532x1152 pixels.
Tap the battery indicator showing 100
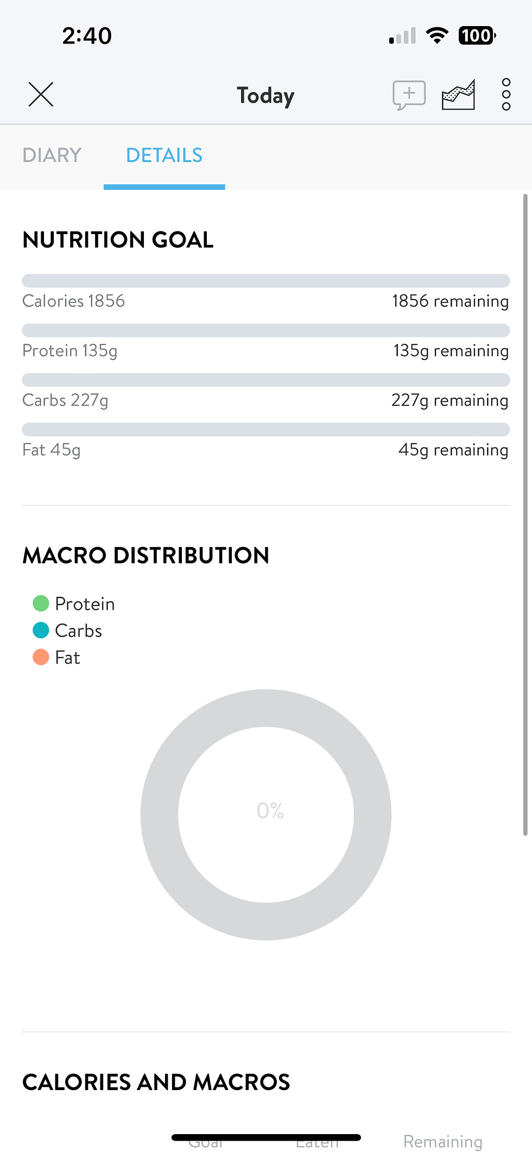(x=477, y=36)
